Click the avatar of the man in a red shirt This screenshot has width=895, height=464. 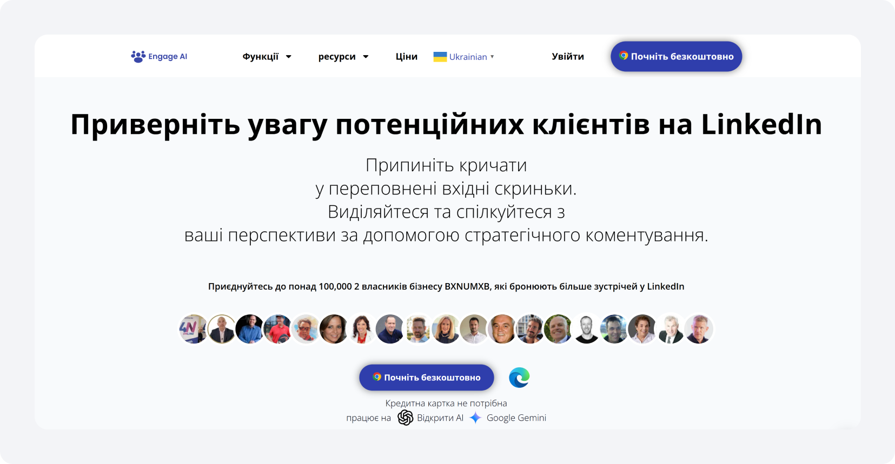pos(277,329)
